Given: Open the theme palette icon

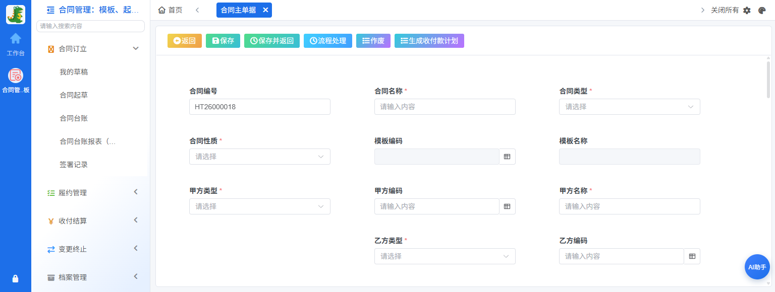Looking at the screenshot, I should [x=762, y=10].
